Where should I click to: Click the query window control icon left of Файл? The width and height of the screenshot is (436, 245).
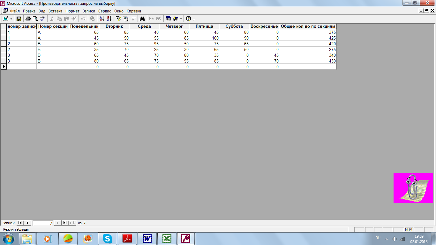tap(5, 11)
